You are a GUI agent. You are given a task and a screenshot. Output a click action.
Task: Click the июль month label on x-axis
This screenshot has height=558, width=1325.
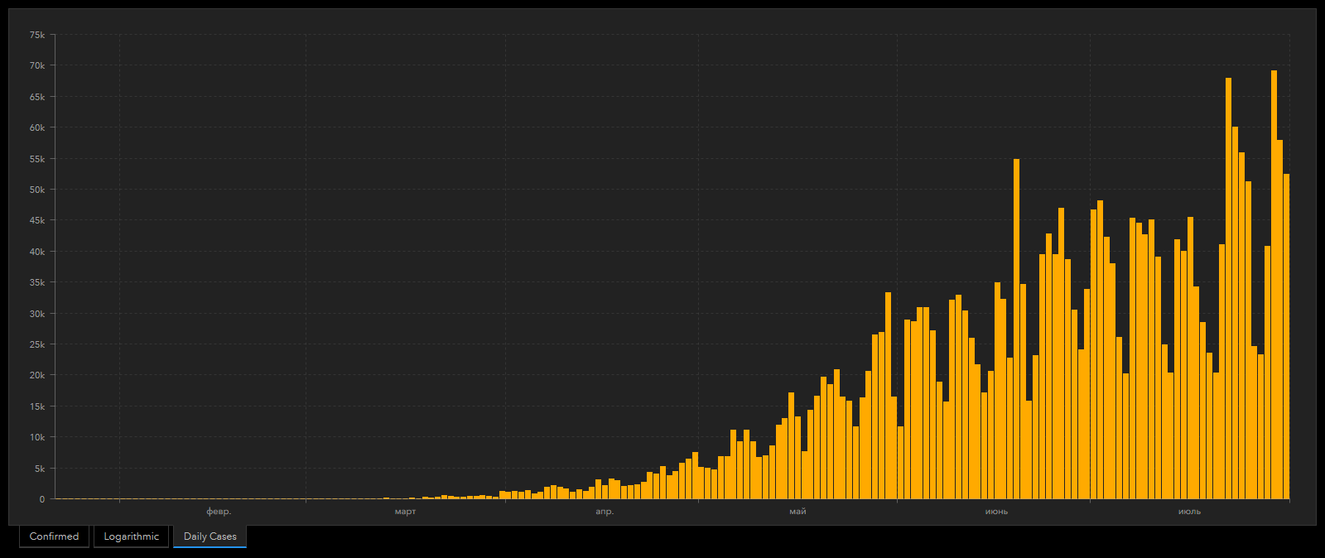(x=1189, y=512)
